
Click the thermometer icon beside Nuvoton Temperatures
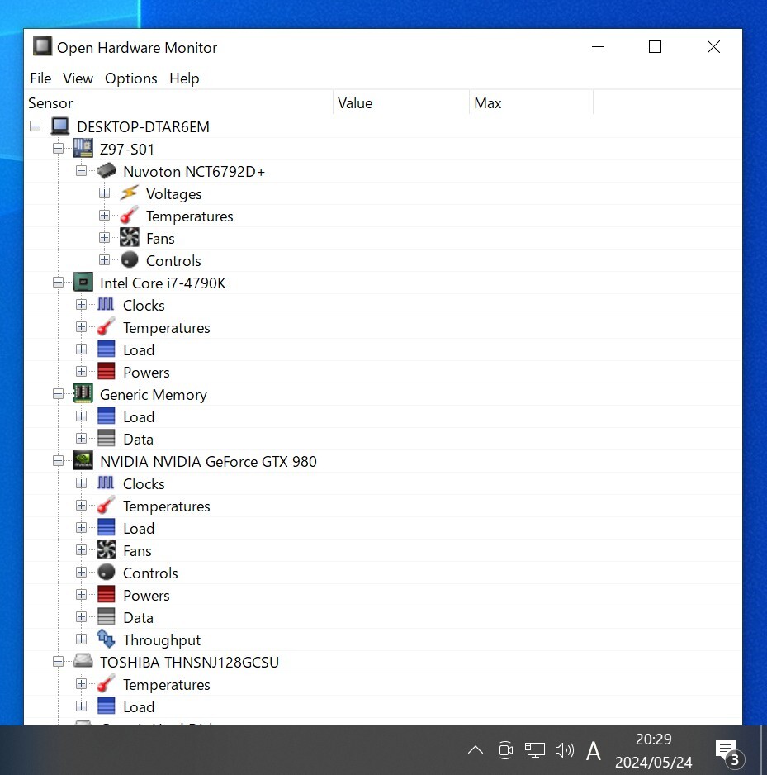130,216
